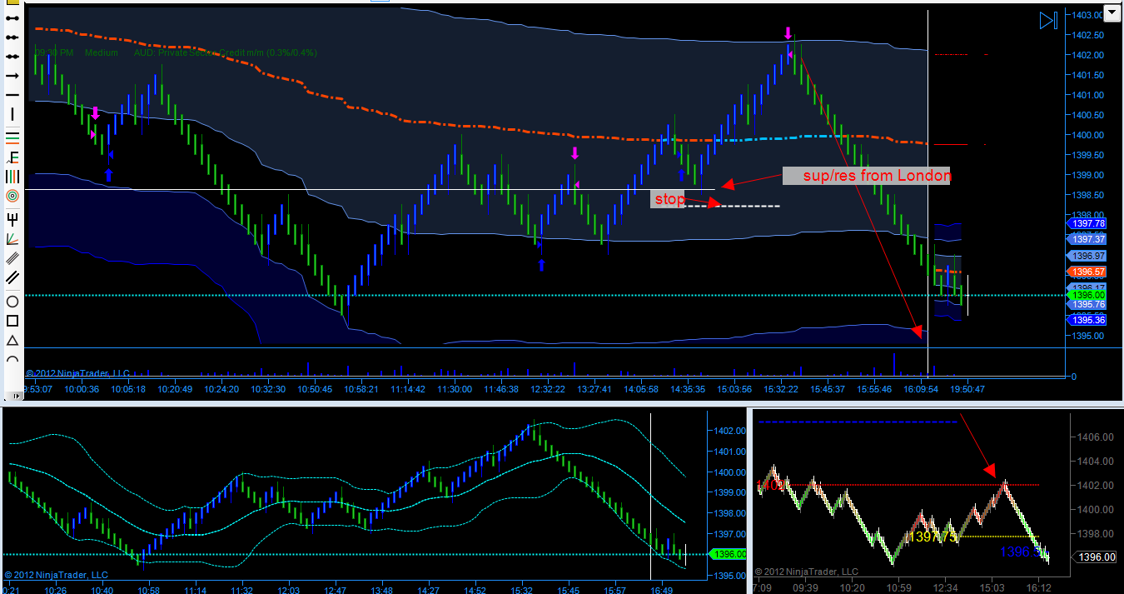Select the Andrews Pitchfork tool

12,219
